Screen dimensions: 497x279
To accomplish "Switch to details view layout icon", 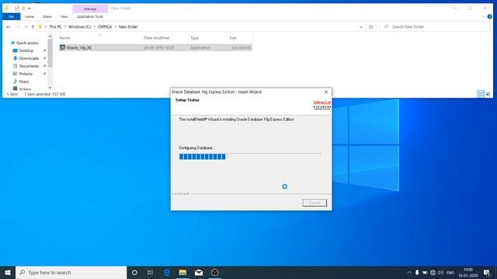I will [481, 94].
